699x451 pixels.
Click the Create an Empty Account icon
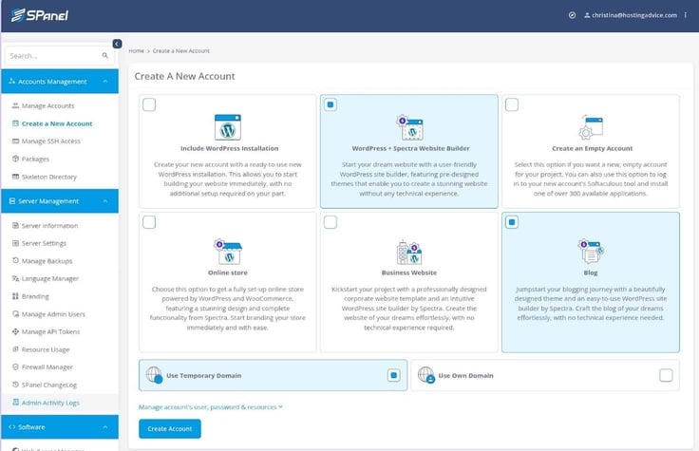tap(591, 127)
